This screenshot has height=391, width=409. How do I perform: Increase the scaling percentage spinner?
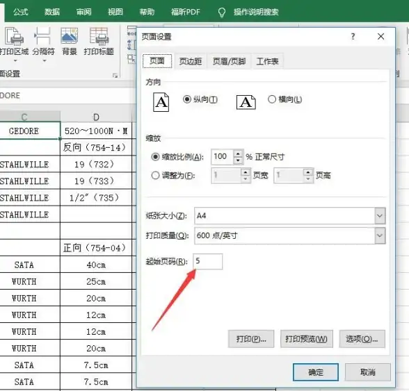point(238,153)
